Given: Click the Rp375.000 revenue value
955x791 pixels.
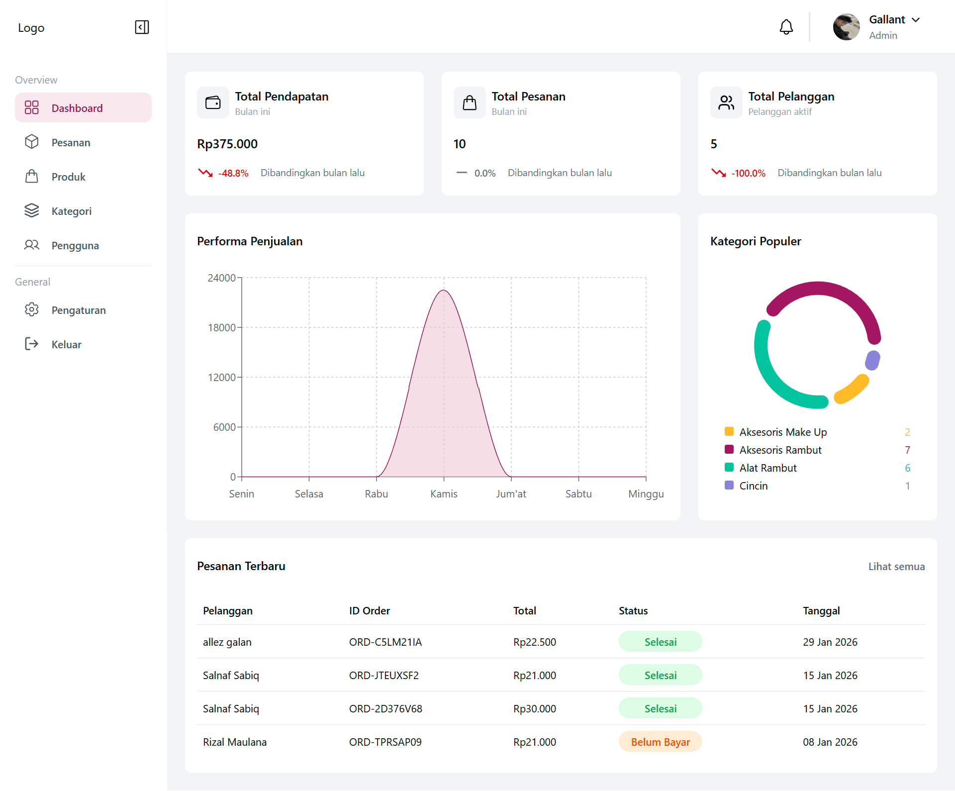Looking at the screenshot, I should pos(227,144).
